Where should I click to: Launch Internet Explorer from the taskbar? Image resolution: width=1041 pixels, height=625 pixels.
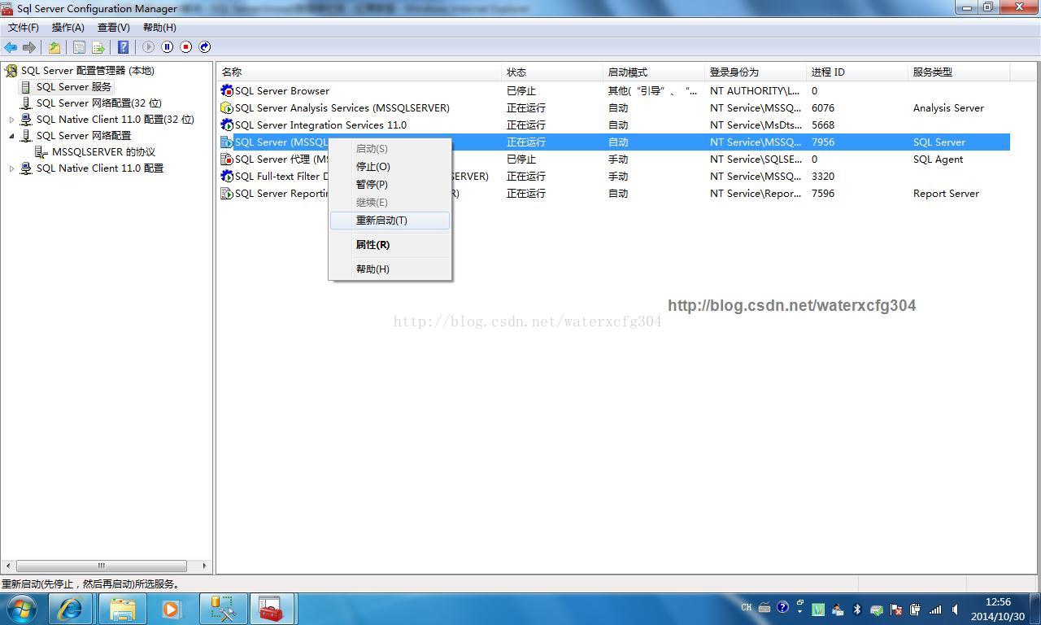(70, 609)
